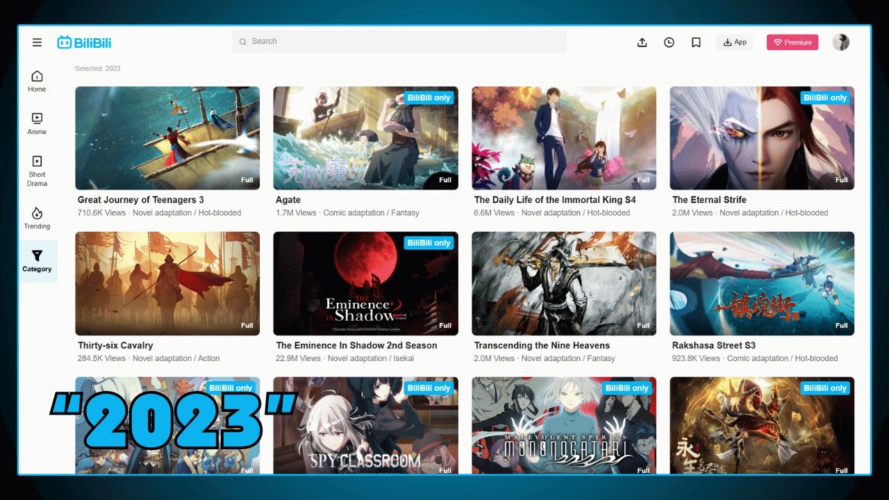This screenshot has width=889, height=500.
Task: Open Trending flame icon in sidebar
Action: [37, 218]
